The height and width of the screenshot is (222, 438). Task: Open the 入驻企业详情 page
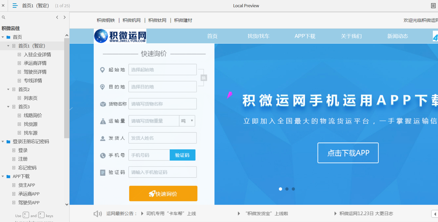click(x=37, y=55)
